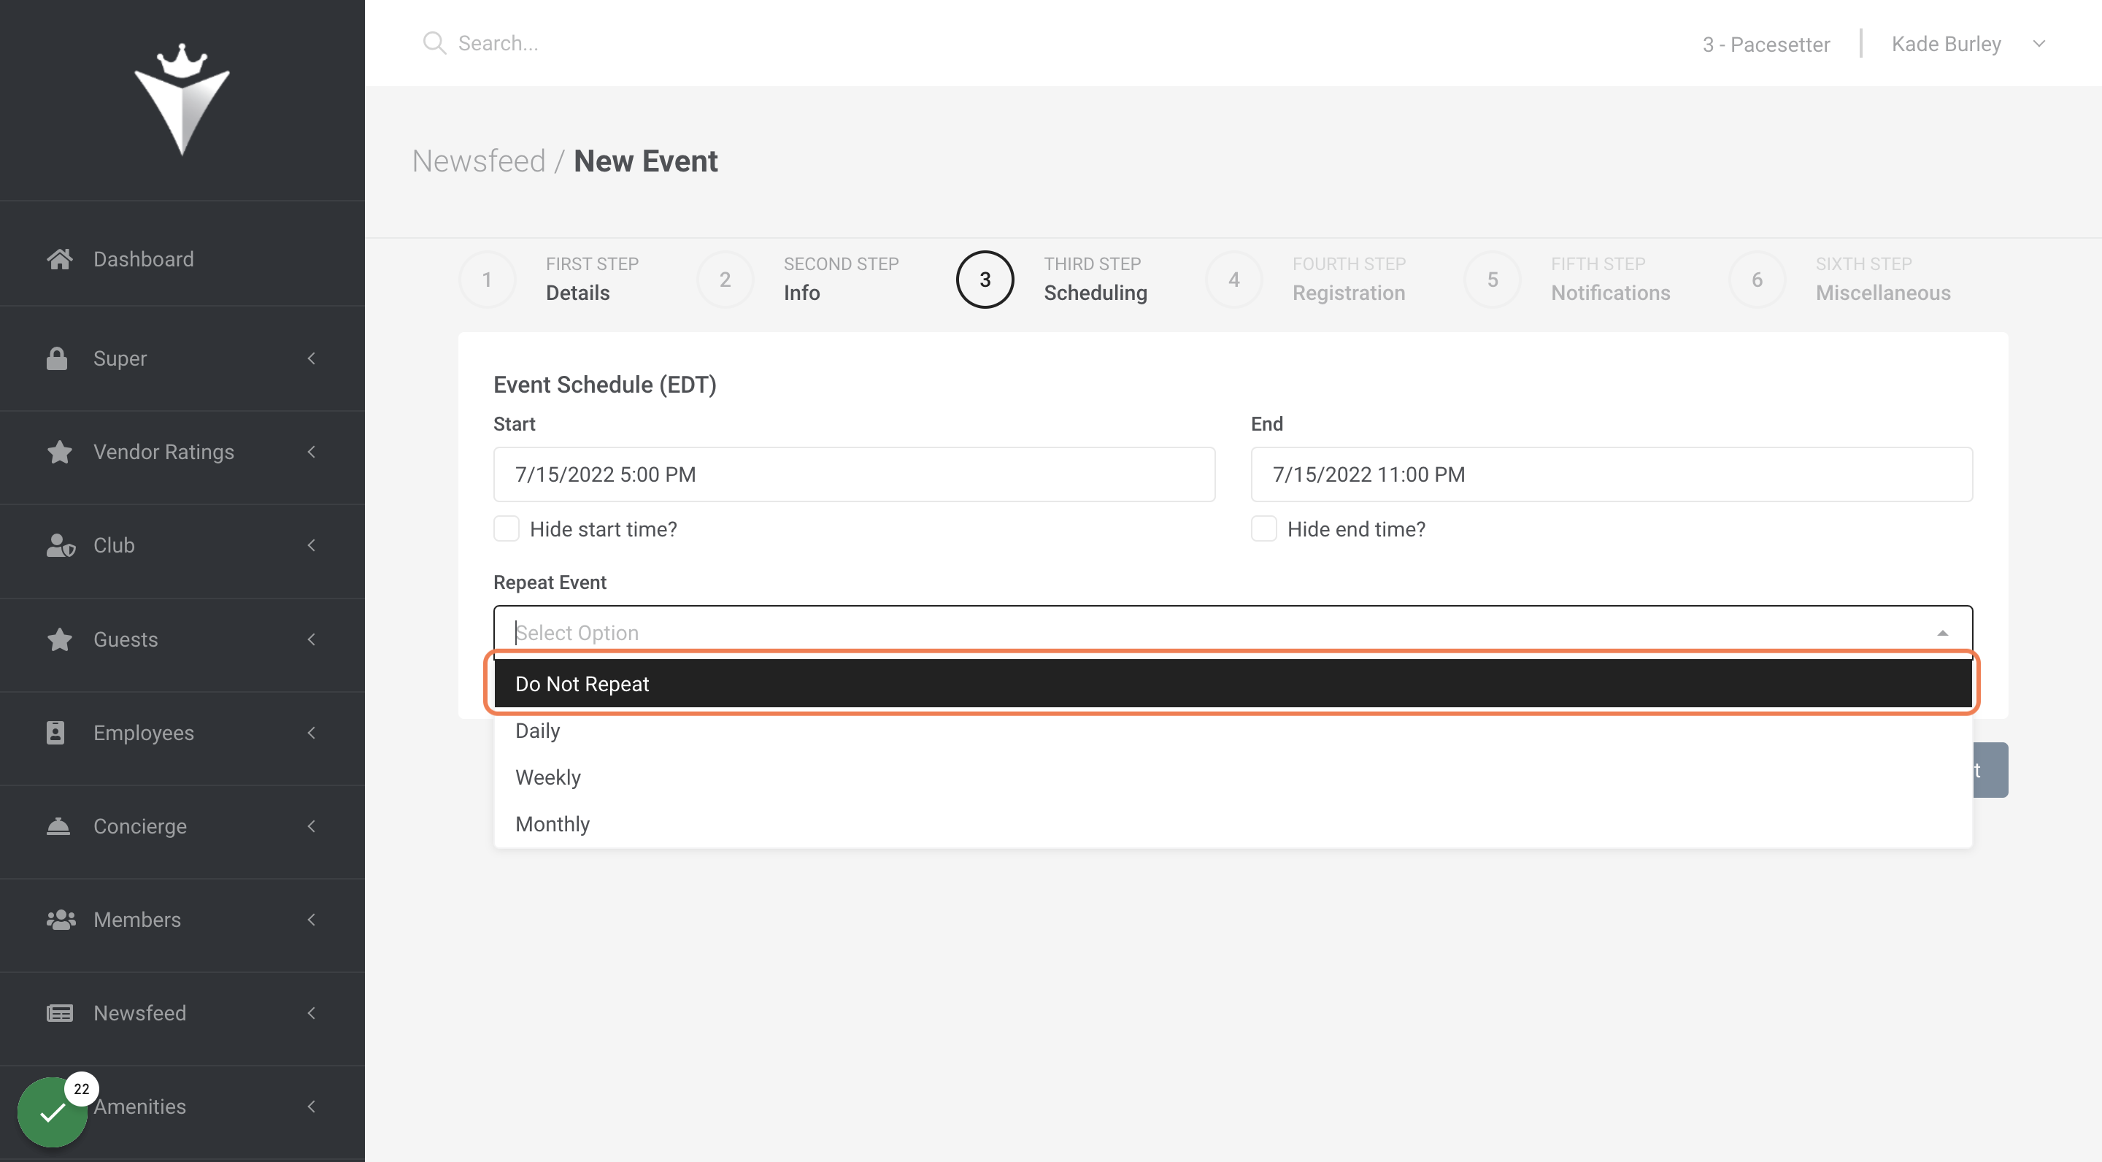Click the 3 - Pacesetter label
Viewport: 2102px width, 1162px height.
pos(1766,44)
